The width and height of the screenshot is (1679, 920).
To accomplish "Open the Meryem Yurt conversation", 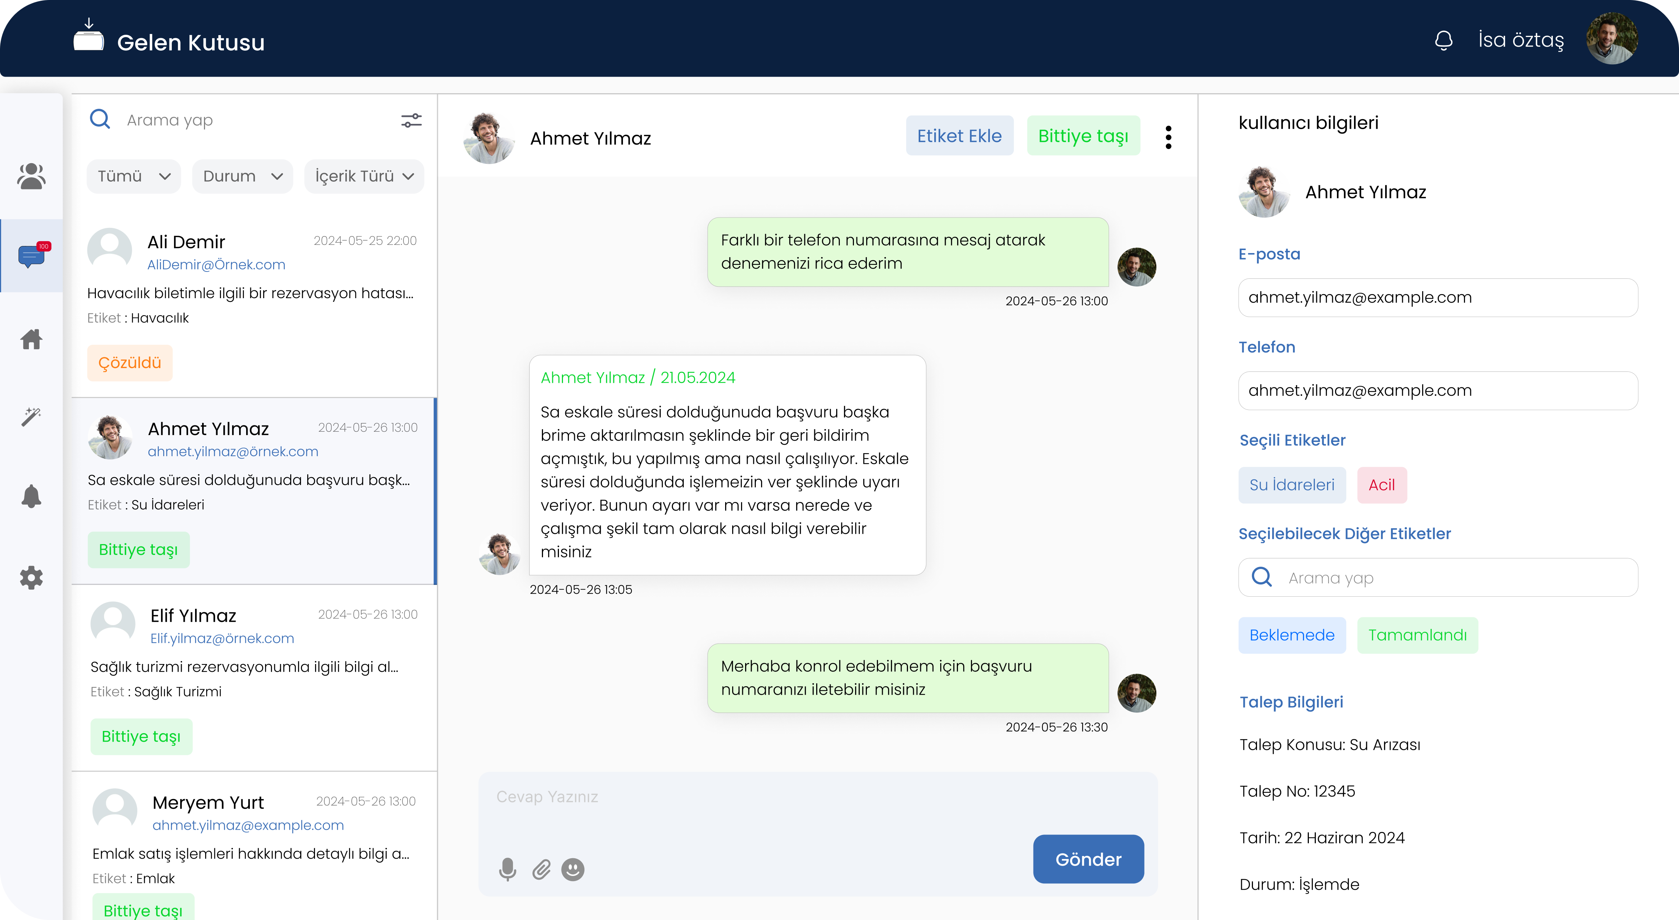I will tap(254, 846).
